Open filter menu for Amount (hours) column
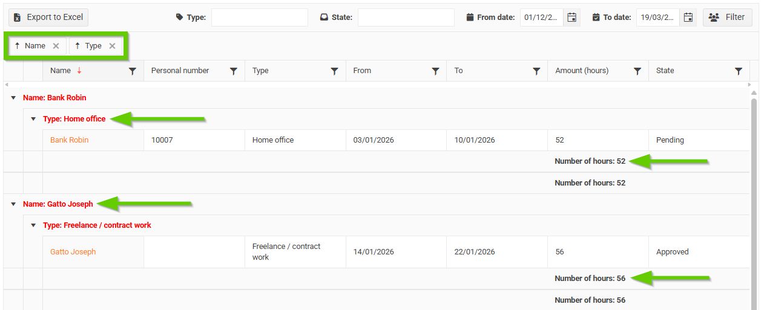Screen dimensions: 764x310 pos(637,71)
